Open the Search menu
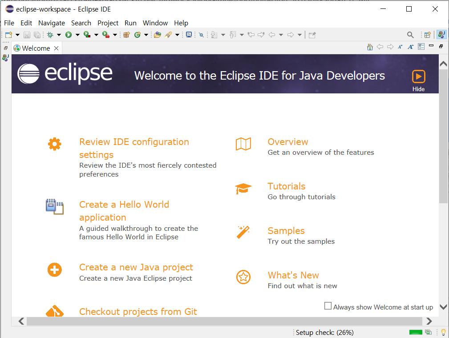Image resolution: width=449 pixels, height=338 pixels. 81,23
